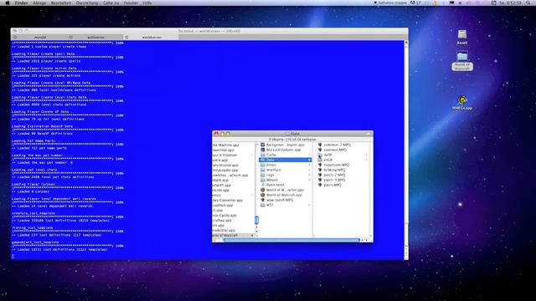The image size is (536, 301).
Task: Open the Apple menu
Action: (x=8, y=3)
